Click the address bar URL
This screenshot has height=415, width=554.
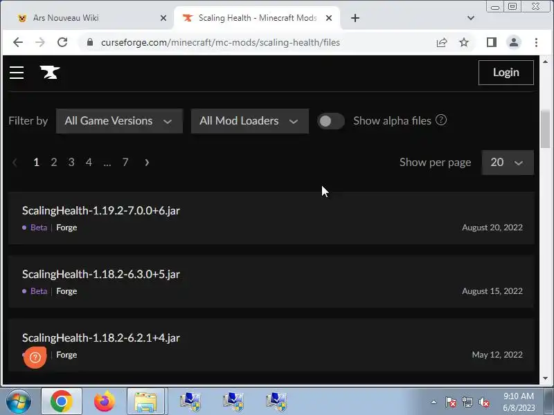pyautogui.click(x=220, y=42)
